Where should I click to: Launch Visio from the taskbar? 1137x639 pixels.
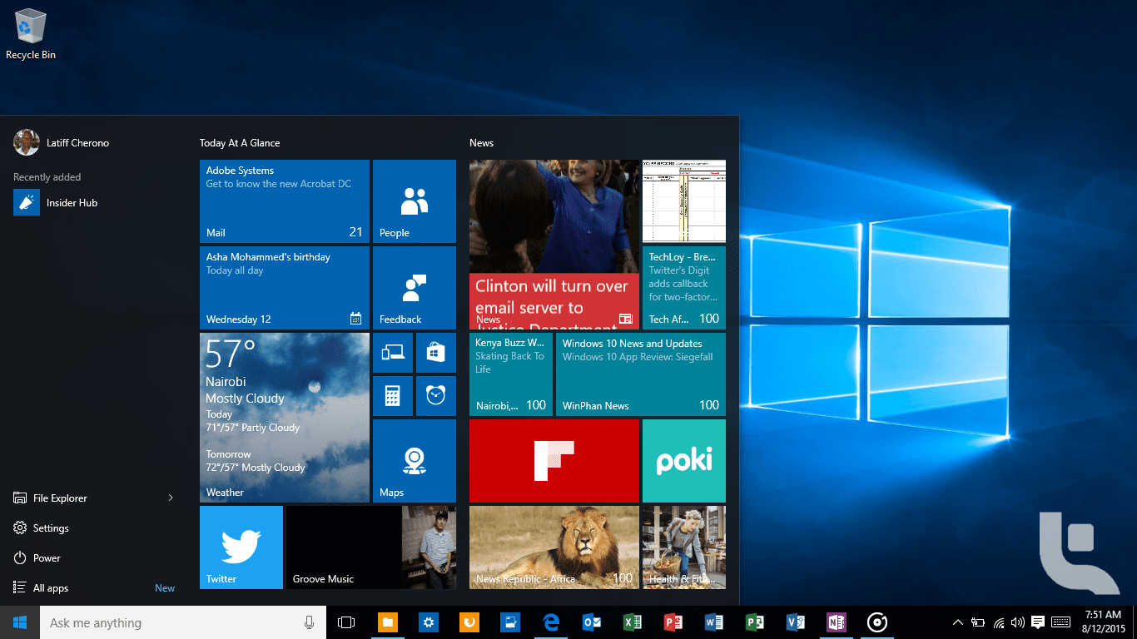tap(796, 622)
